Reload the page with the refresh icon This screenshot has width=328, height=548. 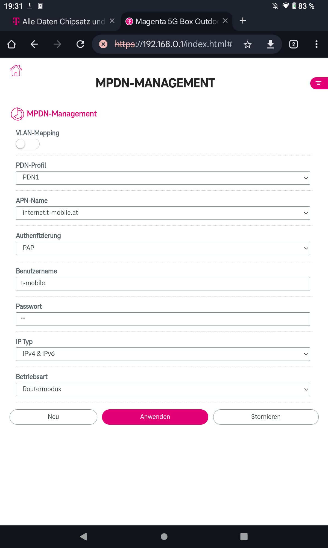[x=80, y=44]
